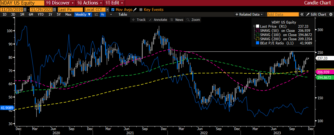Enable the Key Events checkbox
The image size is (334, 135).
click(141, 10)
